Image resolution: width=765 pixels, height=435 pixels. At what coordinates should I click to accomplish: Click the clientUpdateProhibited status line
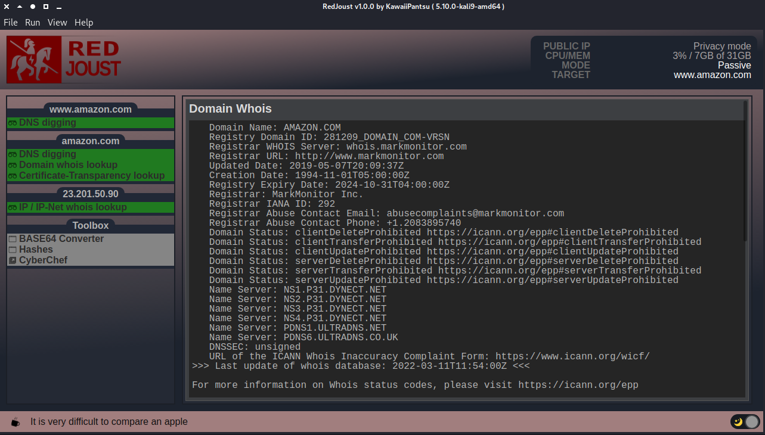point(444,251)
